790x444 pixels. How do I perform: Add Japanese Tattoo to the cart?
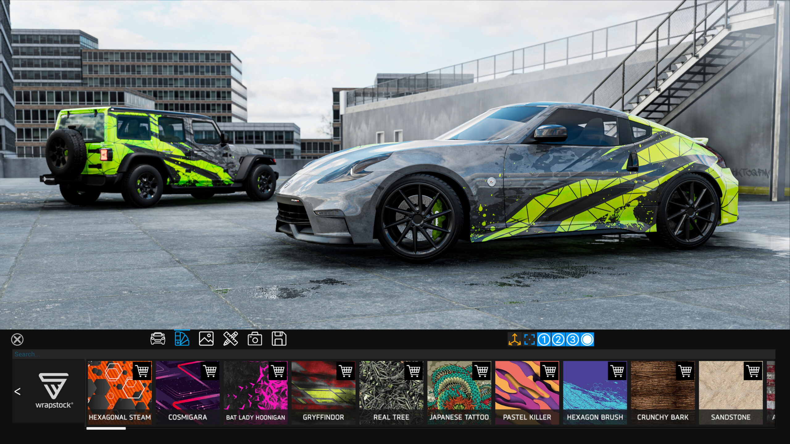tap(482, 370)
